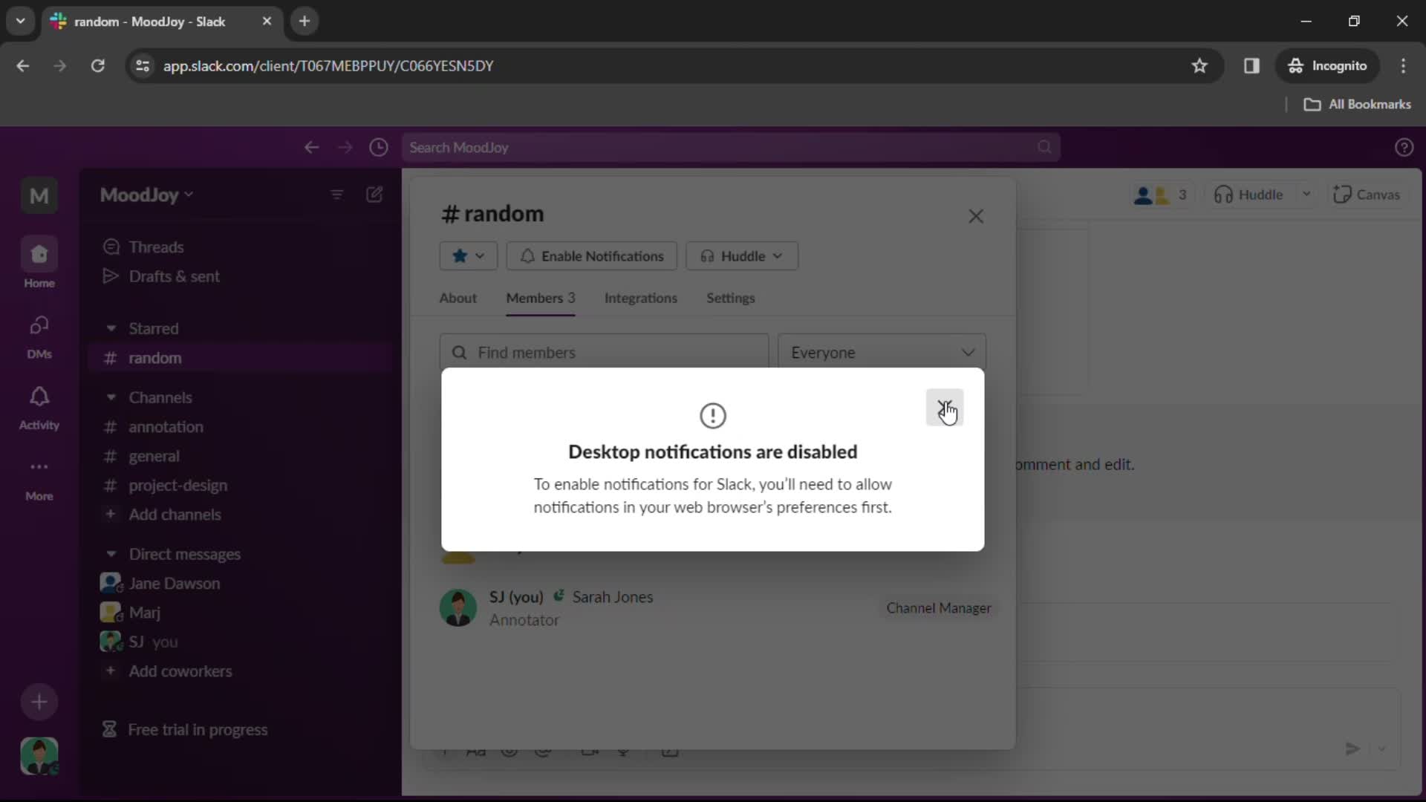The image size is (1426, 802).
Task: Click the Find members search field
Action: [x=602, y=353]
